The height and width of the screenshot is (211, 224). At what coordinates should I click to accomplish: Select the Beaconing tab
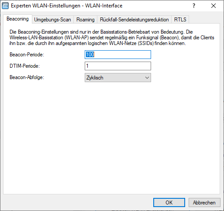17,19
